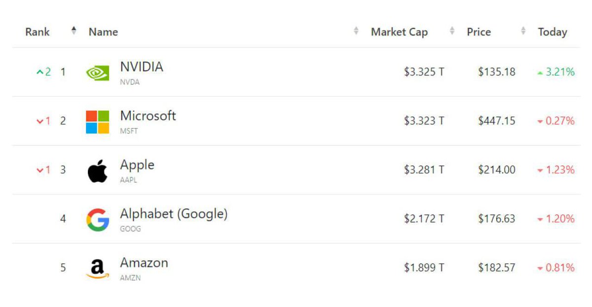
Task: Sort by Market Cap sort arrows
Action: pyautogui.click(x=452, y=31)
